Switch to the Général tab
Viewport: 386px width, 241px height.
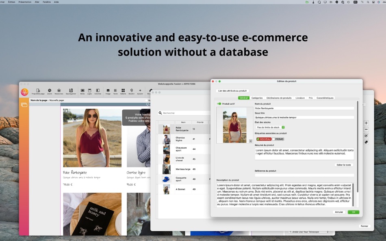click(x=244, y=98)
